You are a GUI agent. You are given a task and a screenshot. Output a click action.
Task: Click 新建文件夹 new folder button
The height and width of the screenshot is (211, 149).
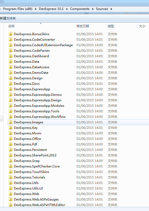[8, 18]
